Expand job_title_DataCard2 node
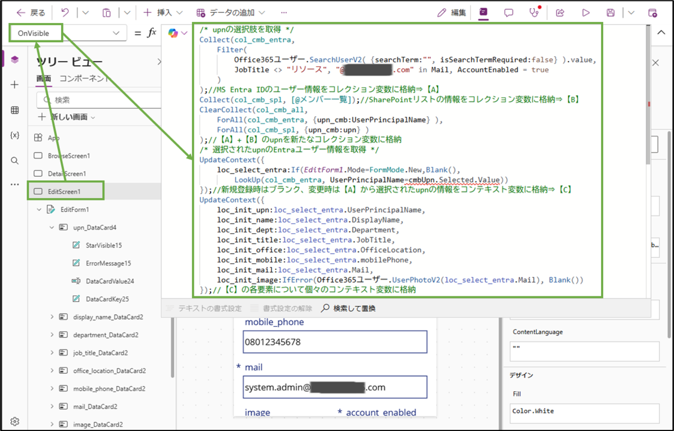 click(52, 353)
